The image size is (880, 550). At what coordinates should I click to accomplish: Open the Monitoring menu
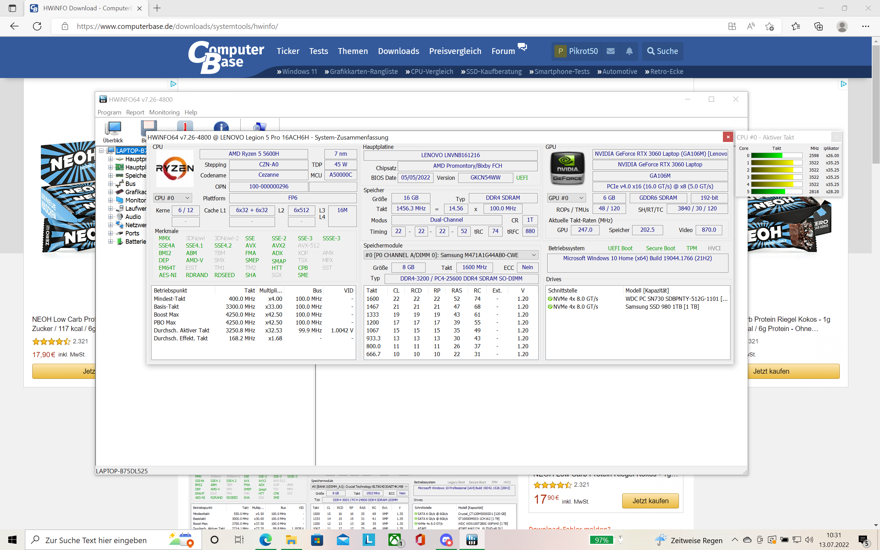point(164,112)
